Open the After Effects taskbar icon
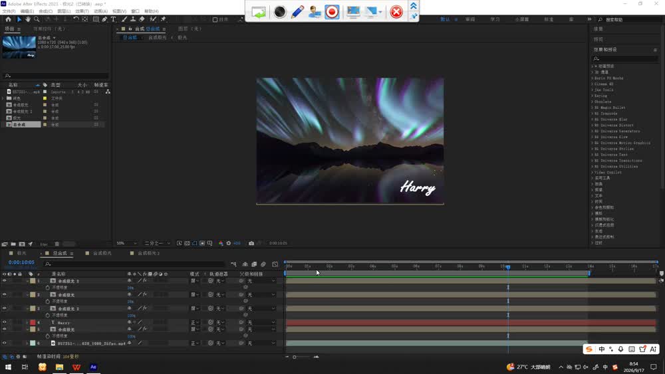 coord(93,367)
